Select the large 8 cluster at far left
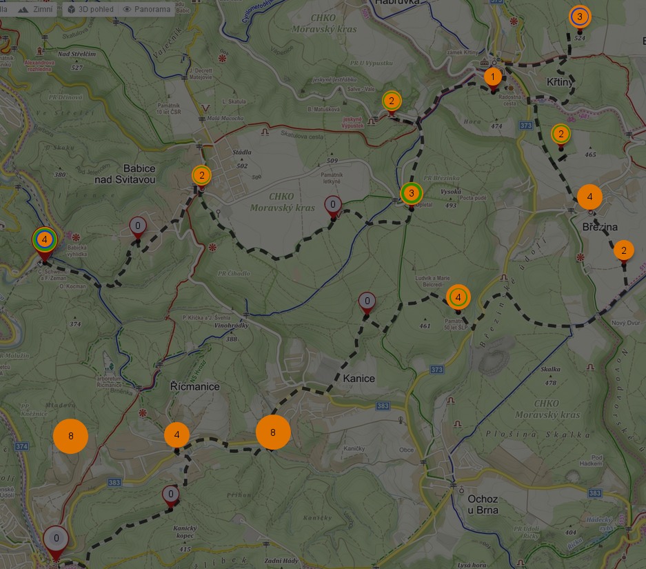This screenshot has height=569, width=646. 70,436
